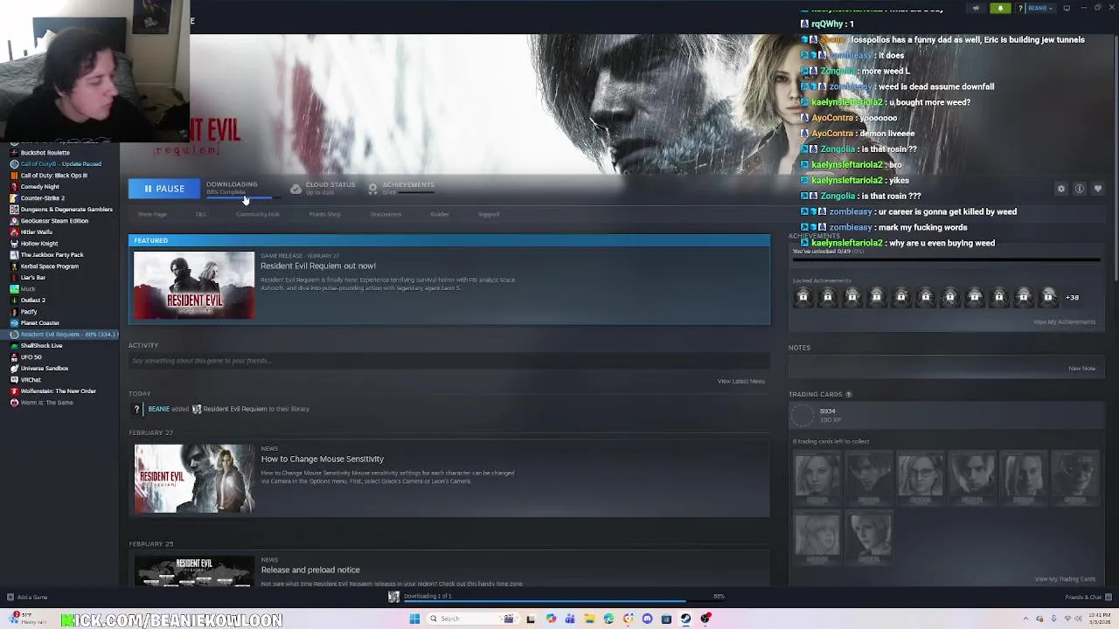This screenshot has width=1119, height=629.
Task: Click the Planet Coaster game icon
Action: [x=14, y=323]
